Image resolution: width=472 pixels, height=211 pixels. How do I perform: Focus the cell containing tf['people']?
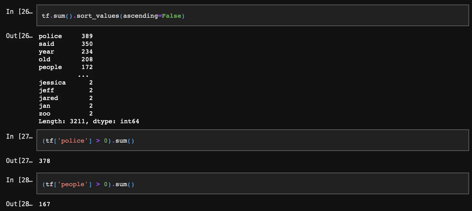(x=252, y=184)
